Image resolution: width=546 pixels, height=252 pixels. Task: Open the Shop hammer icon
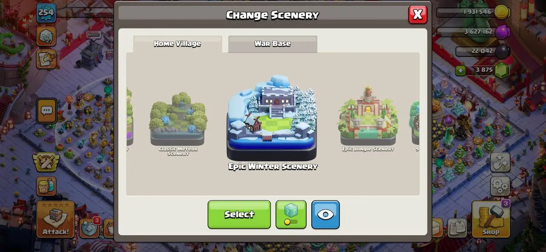[491, 219]
